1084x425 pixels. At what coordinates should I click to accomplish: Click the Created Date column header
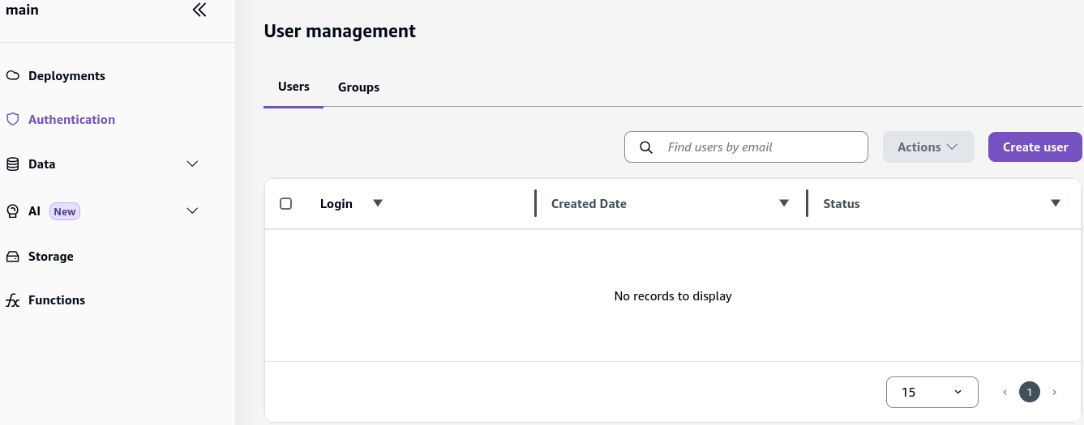[589, 204]
